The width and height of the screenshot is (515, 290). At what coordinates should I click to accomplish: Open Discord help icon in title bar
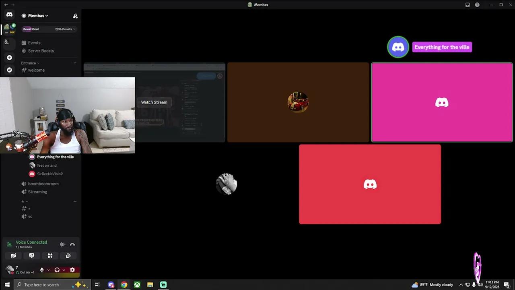(477, 5)
